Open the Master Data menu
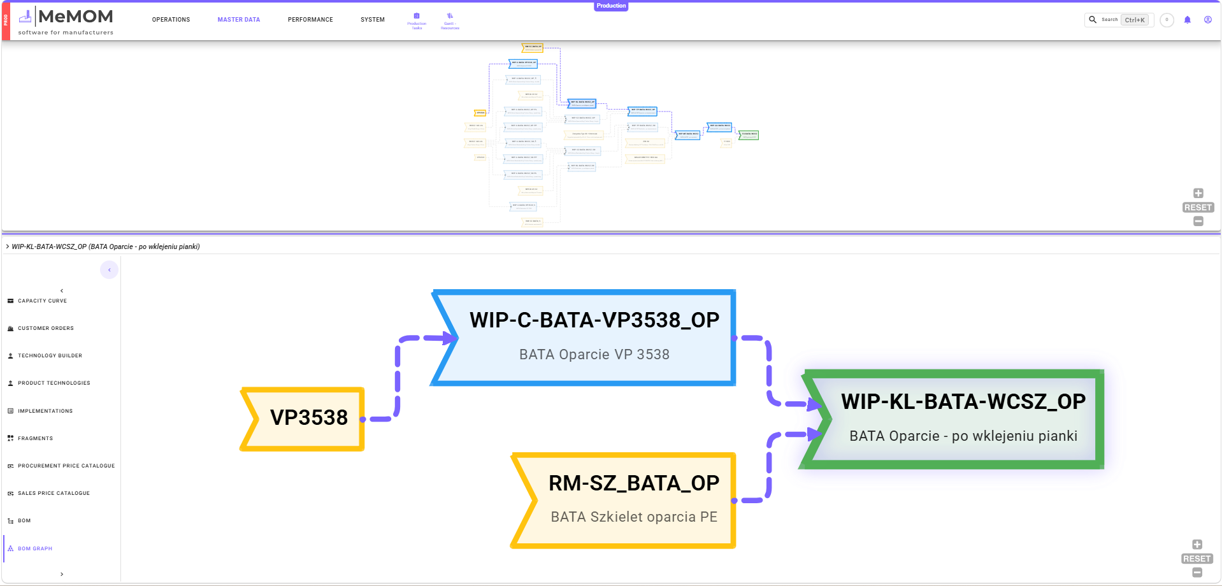This screenshot has width=1222, height=586. [239, 20]
